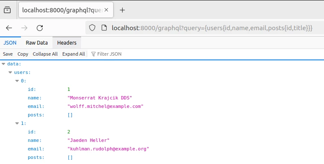Viewport: 324px width, 164px height.
Task: Click the forward navigation arrow
Action: click(x=24, y=28)
